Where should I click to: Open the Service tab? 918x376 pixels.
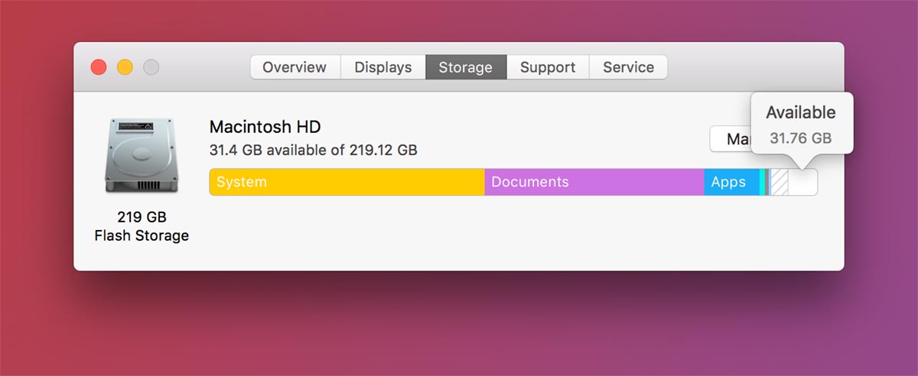(x=628, y=67)
